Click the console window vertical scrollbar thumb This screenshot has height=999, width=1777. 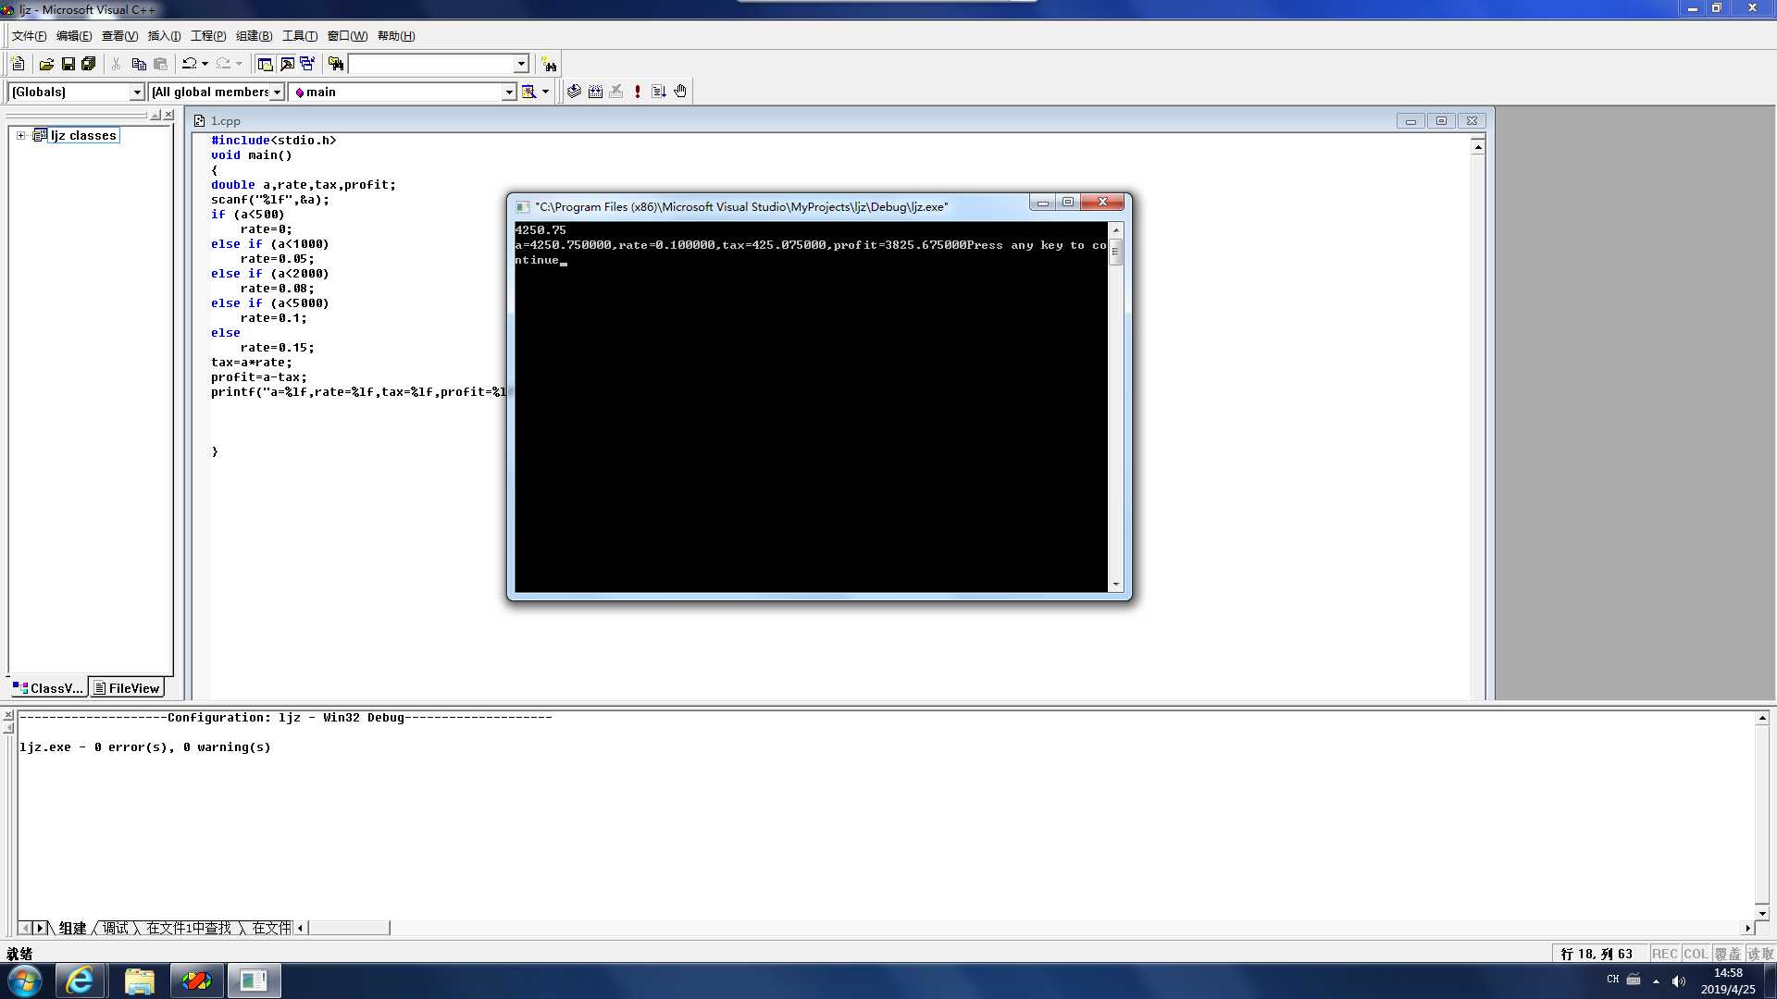(x=1115, y=253)
